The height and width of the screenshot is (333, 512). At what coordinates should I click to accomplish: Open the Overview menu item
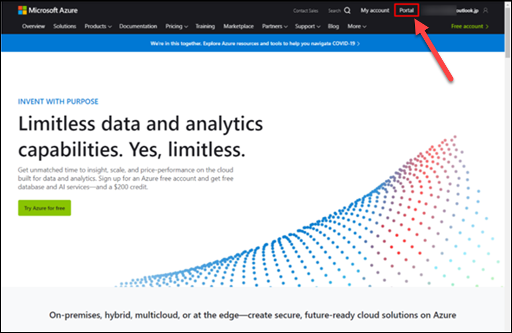[33, 27]
